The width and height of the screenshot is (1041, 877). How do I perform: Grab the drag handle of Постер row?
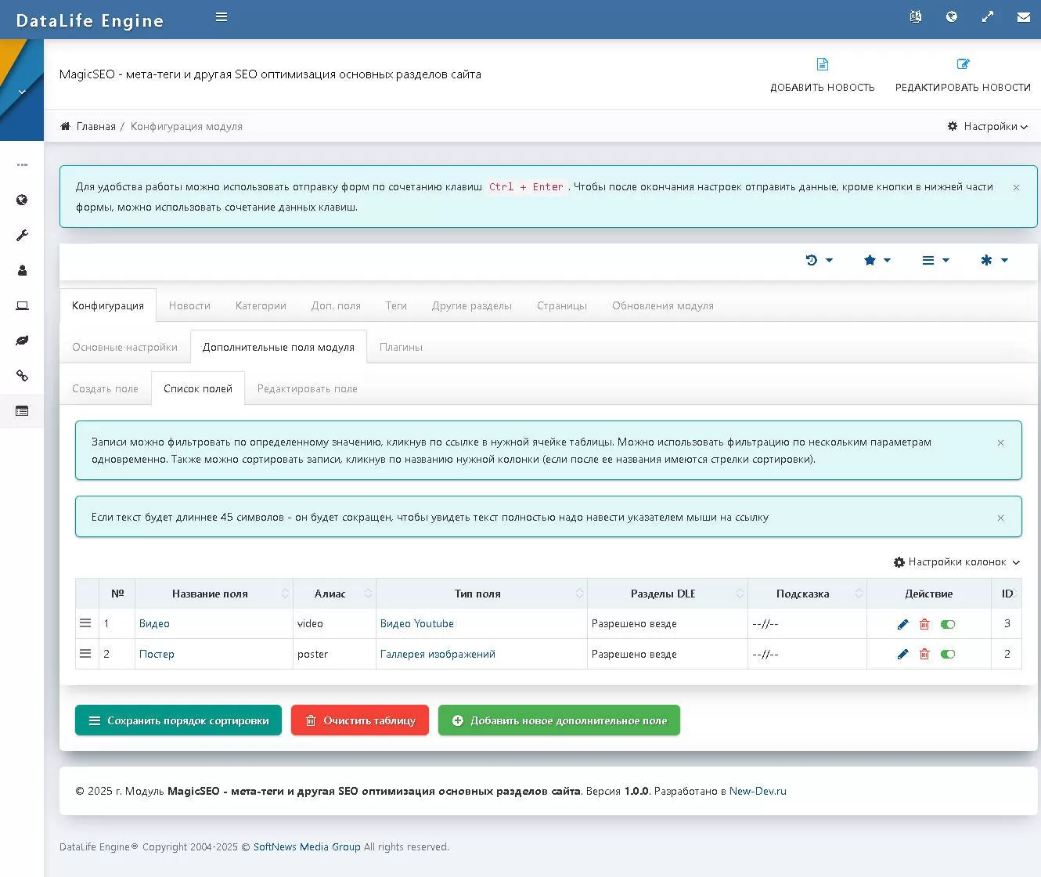[85, 653]
